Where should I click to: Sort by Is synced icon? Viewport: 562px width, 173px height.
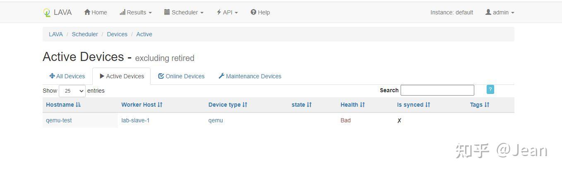click(428, 105)
